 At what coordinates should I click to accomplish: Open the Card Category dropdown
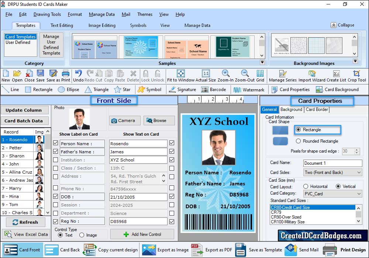pyautogui.click(x=332, y=194)
